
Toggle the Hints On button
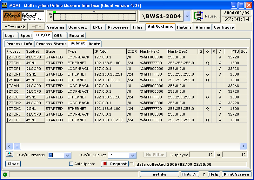190,174
